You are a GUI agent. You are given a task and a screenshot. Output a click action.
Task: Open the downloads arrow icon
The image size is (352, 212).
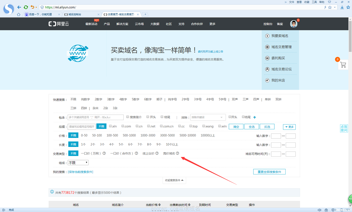[x=342, y=8]
